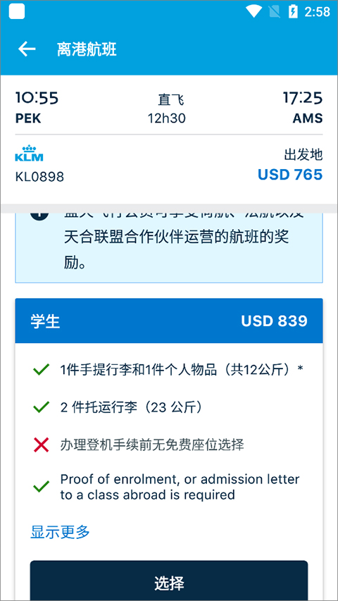Click the 直飞 12h30 duration info

[167, 109]
